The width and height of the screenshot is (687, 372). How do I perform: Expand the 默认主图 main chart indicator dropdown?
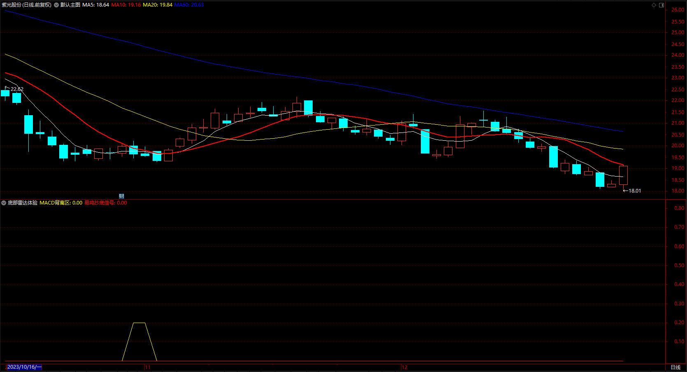coord(56,5)
